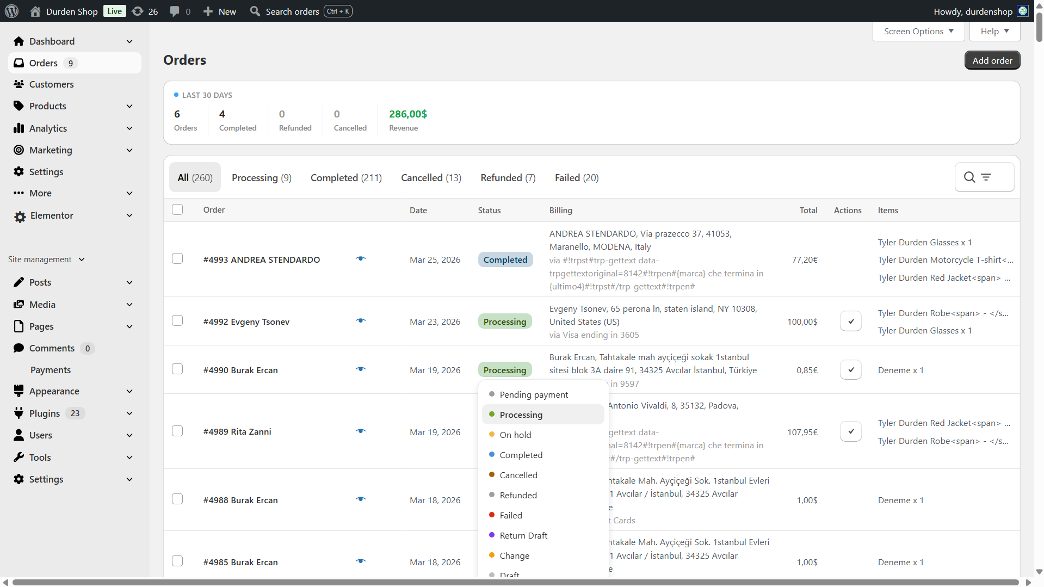Collapse the Site management section
The image size is (1044, 587).
(82, 259)
